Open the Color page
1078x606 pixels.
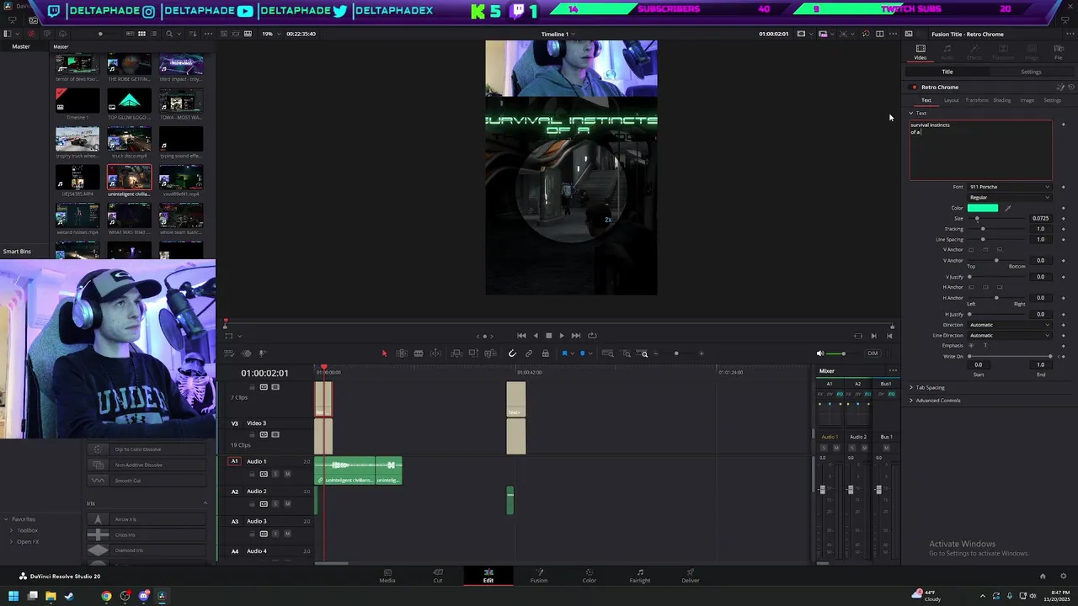click(x=590, y=576)
